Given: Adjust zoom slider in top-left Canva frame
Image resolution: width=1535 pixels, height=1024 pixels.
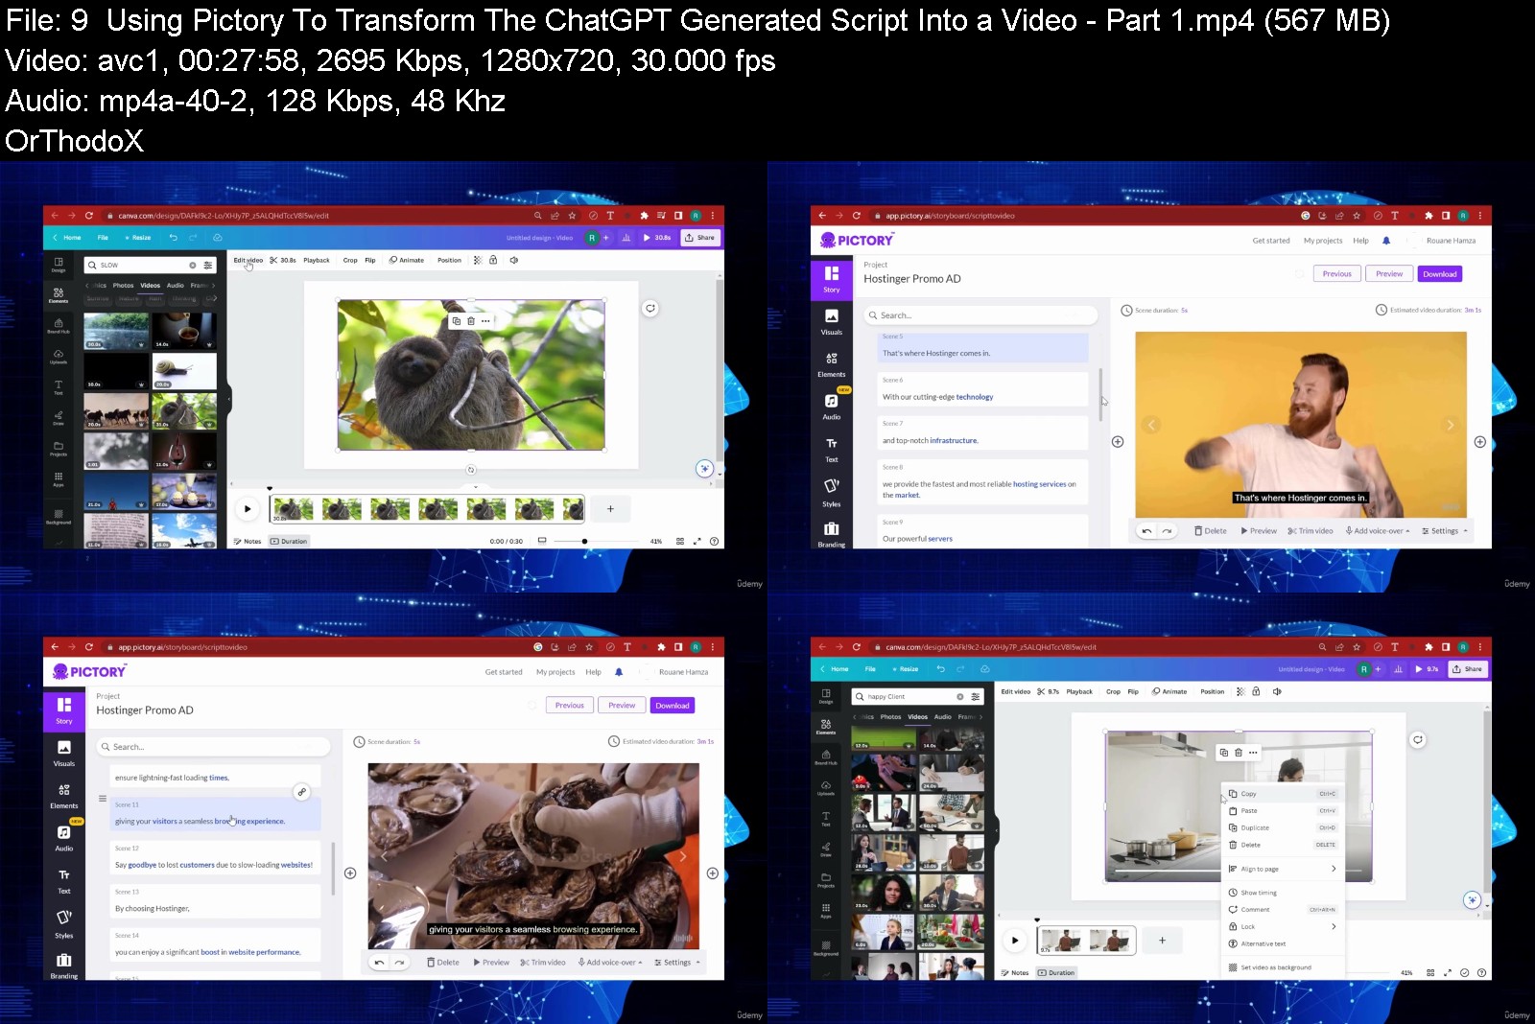Looking at the screenshot, I should point(584,541).
